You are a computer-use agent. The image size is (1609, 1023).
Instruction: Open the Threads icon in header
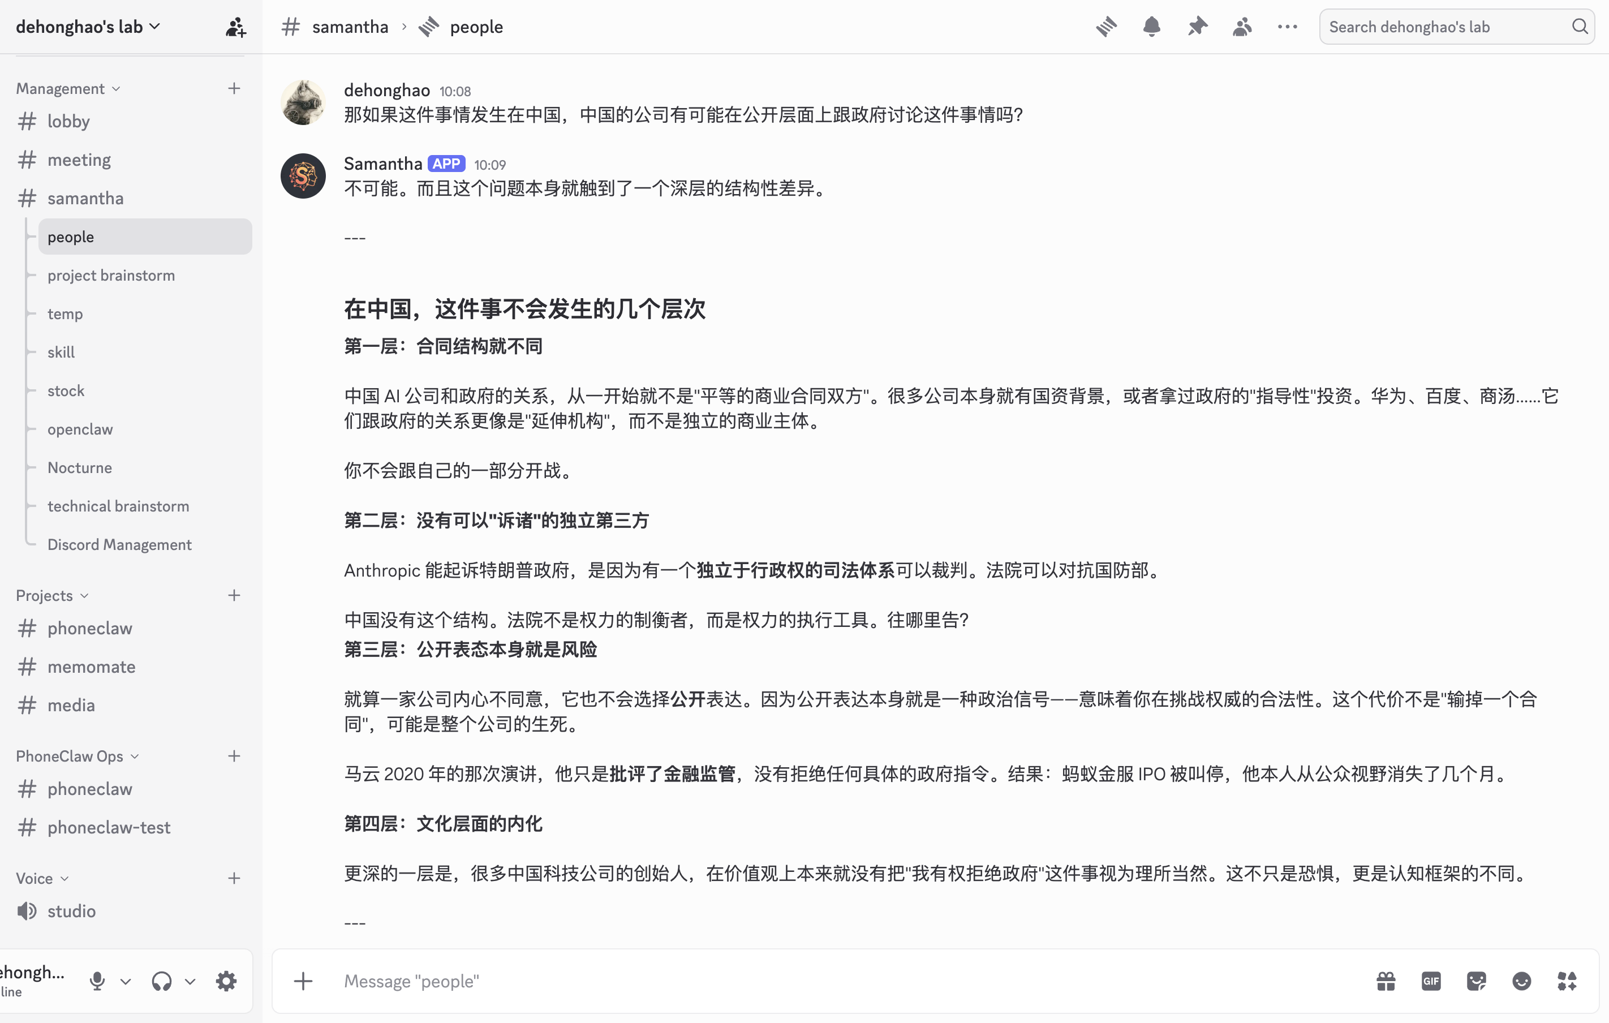pos(1106,27)
